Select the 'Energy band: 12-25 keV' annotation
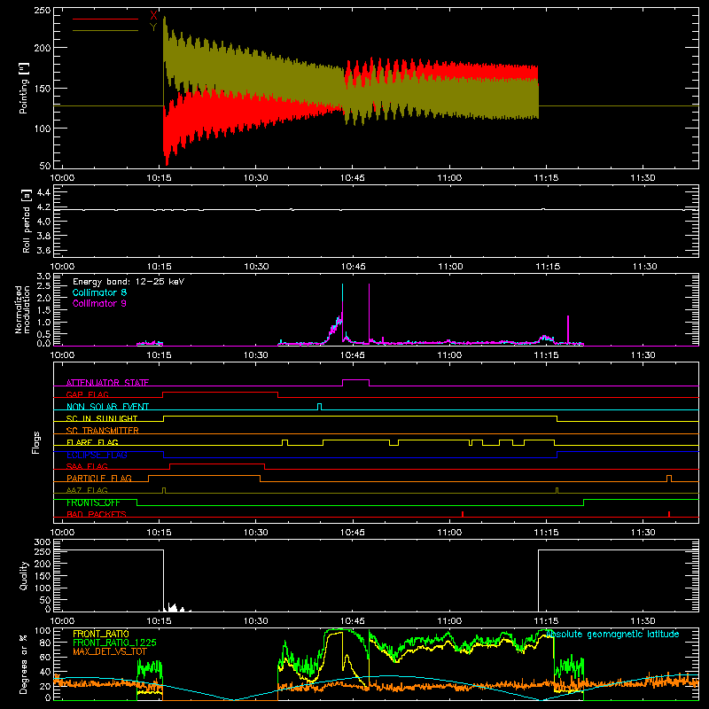 129,282
